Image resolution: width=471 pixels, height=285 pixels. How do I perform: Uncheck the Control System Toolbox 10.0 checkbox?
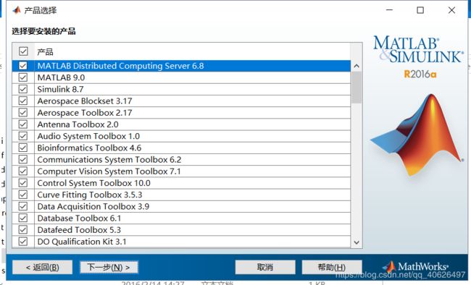pos(23,183)
